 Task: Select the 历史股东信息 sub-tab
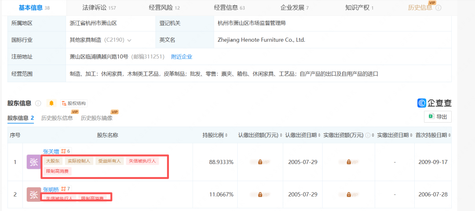[x=57, y=118]
